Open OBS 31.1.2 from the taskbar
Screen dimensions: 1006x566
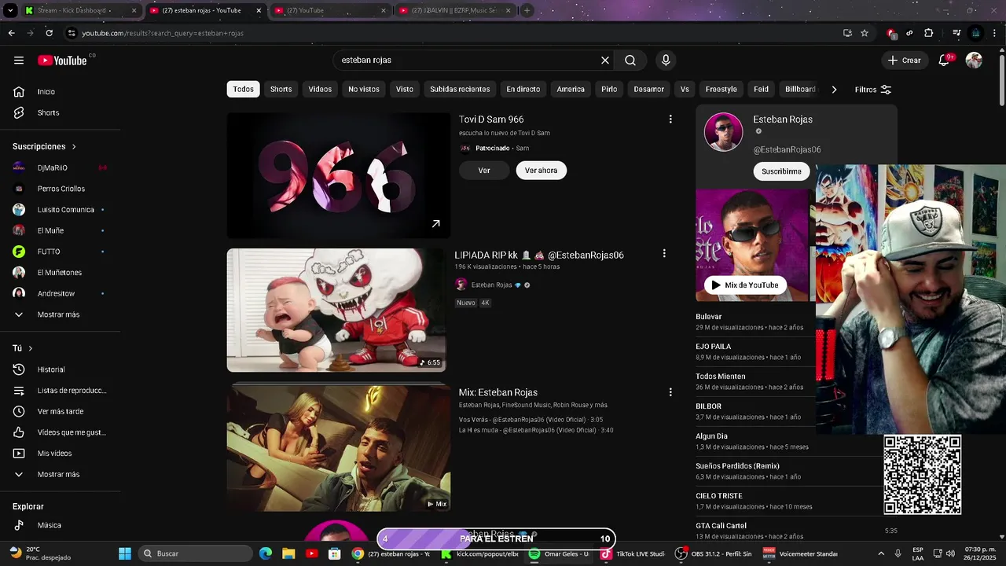713,553
